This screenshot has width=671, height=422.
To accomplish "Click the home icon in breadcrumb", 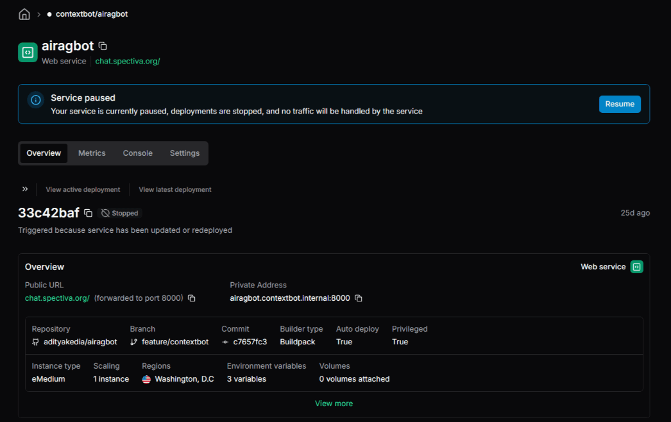I will (24, 14).
